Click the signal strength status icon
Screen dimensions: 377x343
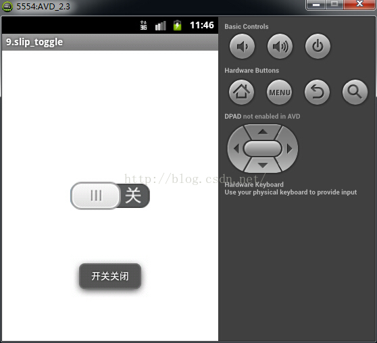tap(161, 26)
